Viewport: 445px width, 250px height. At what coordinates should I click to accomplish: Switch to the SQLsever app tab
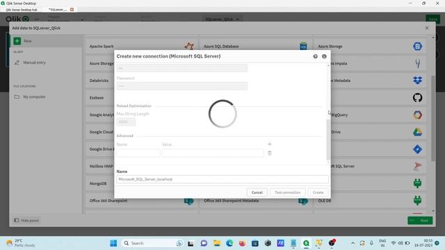coord(58,10)
